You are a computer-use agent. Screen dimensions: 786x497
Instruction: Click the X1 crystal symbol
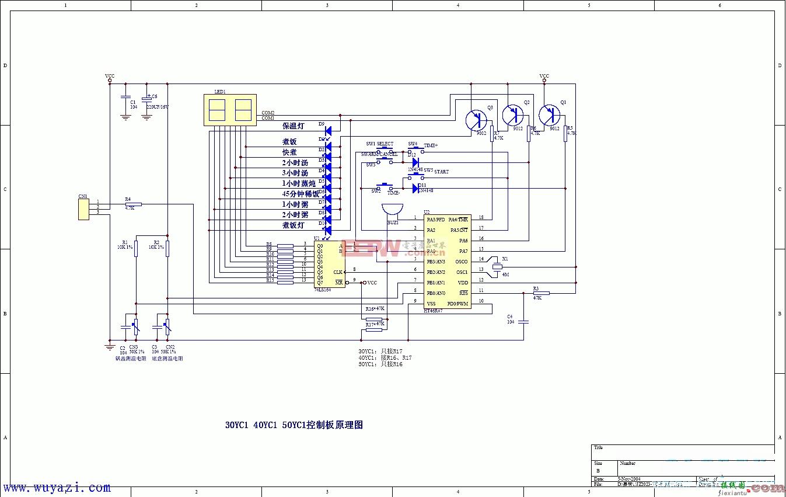click(x=497, y=266)
